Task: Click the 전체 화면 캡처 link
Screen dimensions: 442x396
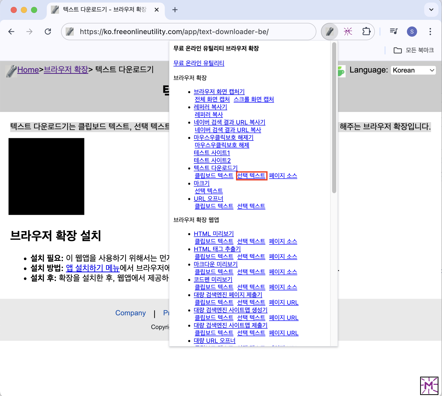Action: 212,99
